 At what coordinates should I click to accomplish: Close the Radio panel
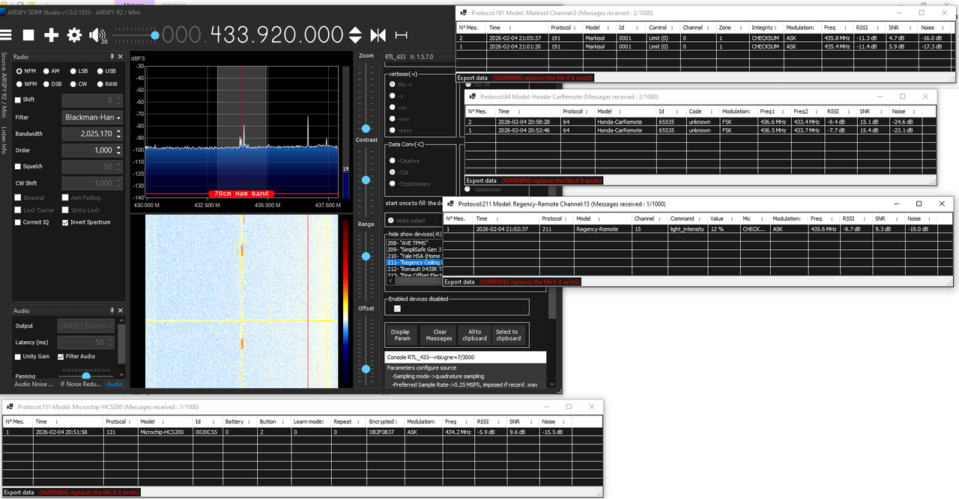point(121,57)
